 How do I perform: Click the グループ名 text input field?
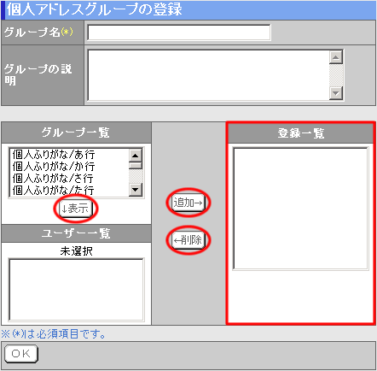(x=179, y=32)
